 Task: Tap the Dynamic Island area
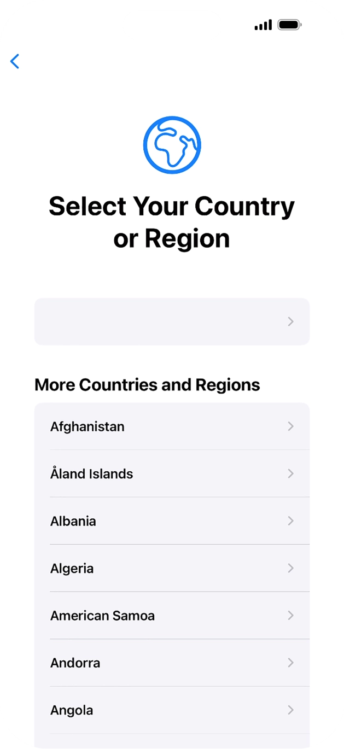click(172, 25)
